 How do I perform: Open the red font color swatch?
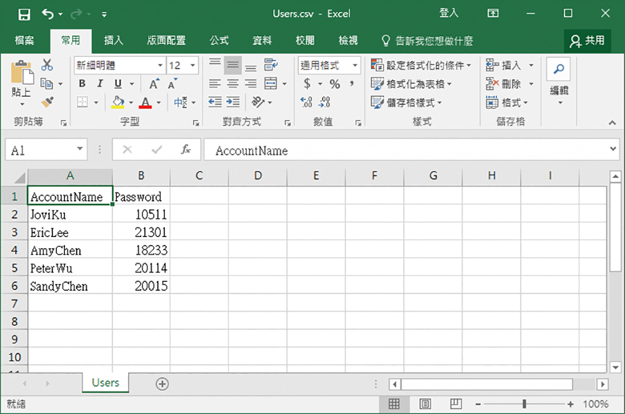[x=146, y=102]
